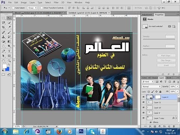Select the Path Selection tool
This screenshot has height=135, width=180.
[x=3, y=56]
